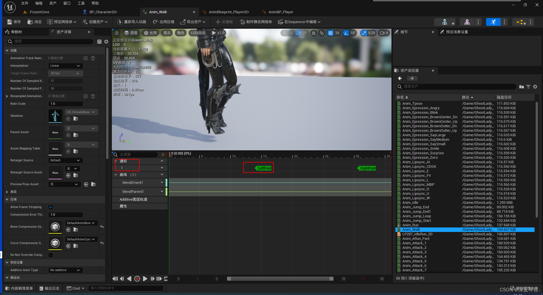Click 制作静态网格体 make static mesh button
Screen dimensions: 543x295
[x=256, y=22]
